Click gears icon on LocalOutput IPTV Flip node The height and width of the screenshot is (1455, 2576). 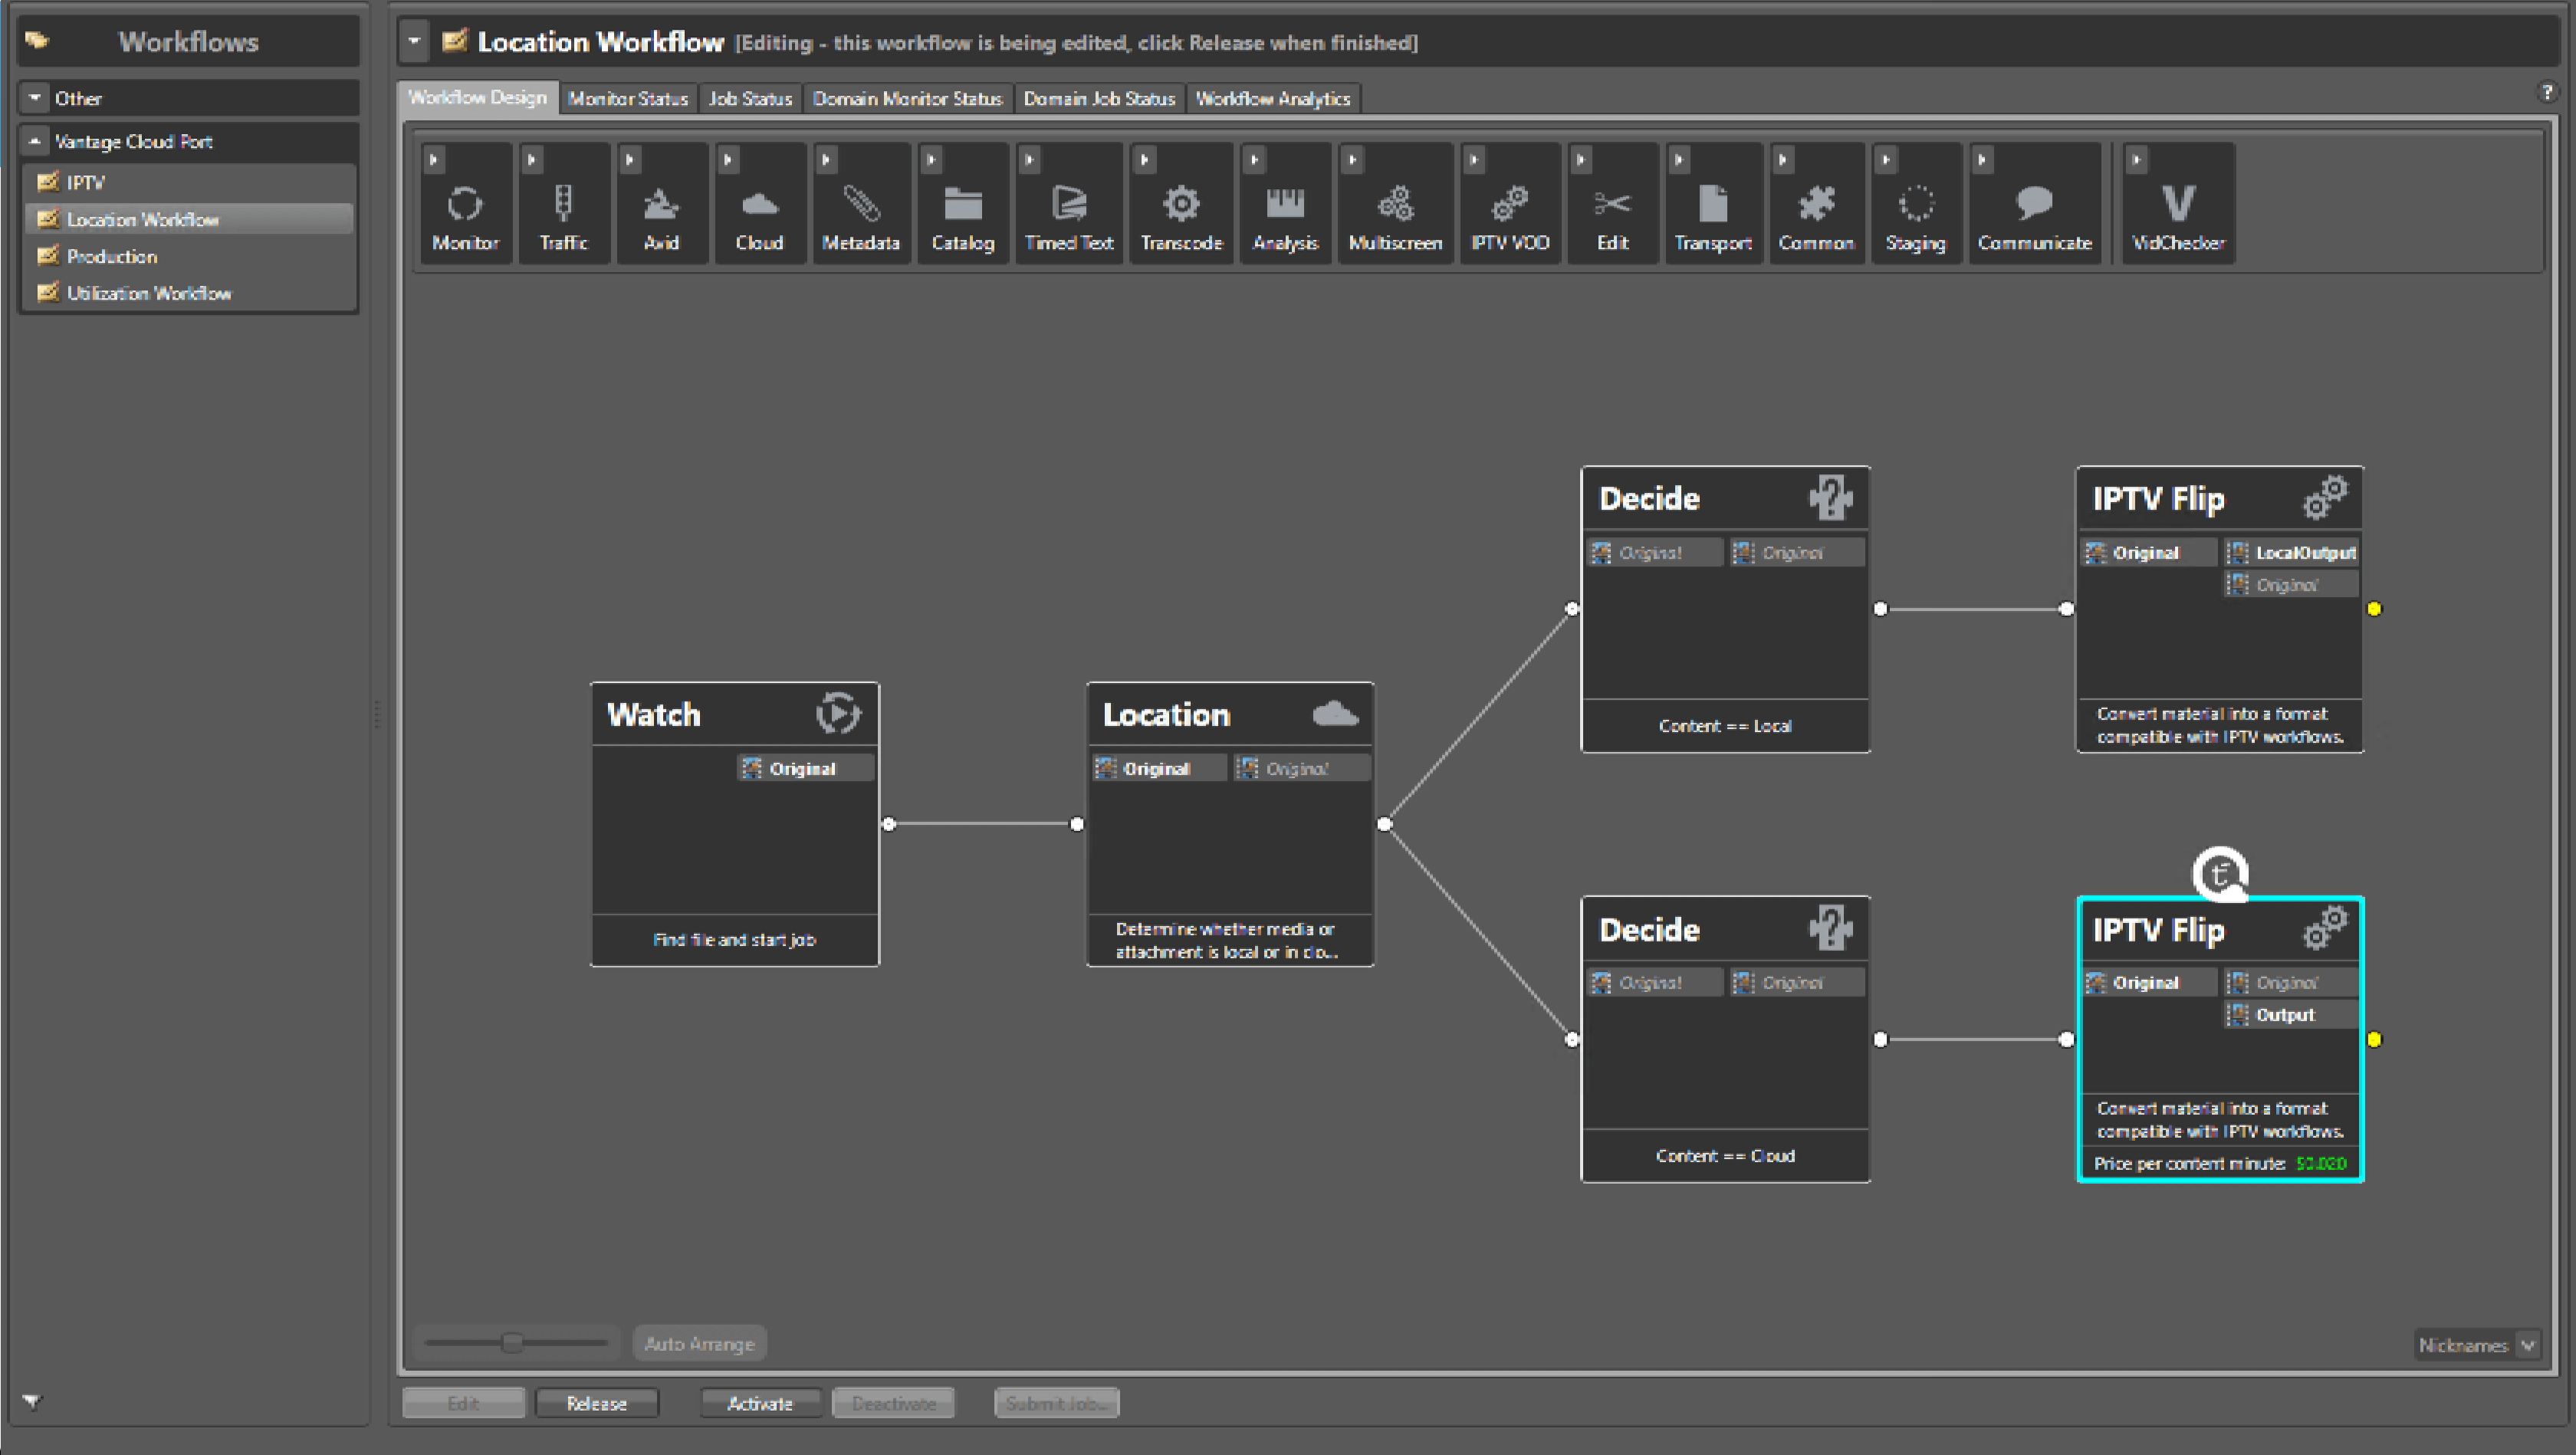[x=2325, y=497]
